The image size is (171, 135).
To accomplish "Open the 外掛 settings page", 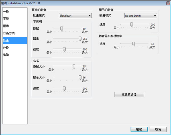I will click(x=15, y=48).
